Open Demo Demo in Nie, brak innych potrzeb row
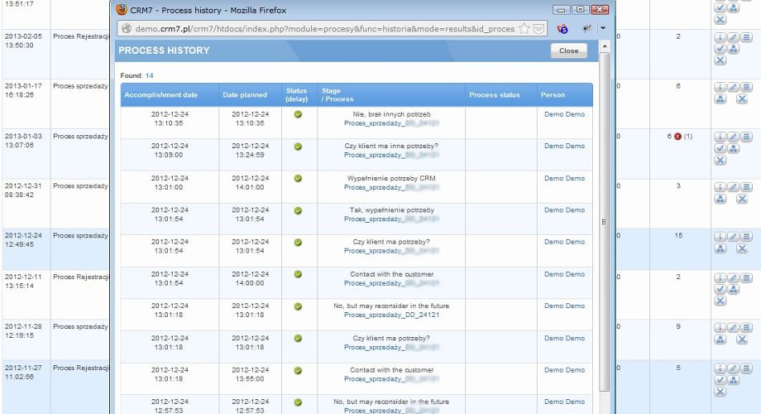 tap(564, 114)
